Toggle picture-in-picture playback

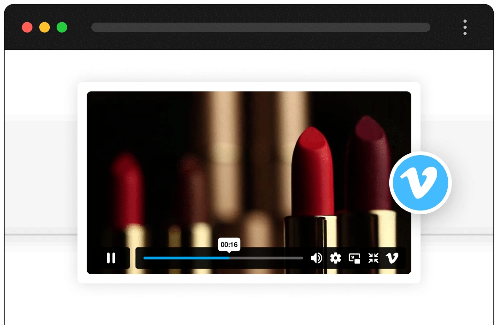(355, 258)
